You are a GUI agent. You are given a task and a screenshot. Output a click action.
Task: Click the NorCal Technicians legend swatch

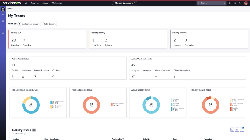51,102
